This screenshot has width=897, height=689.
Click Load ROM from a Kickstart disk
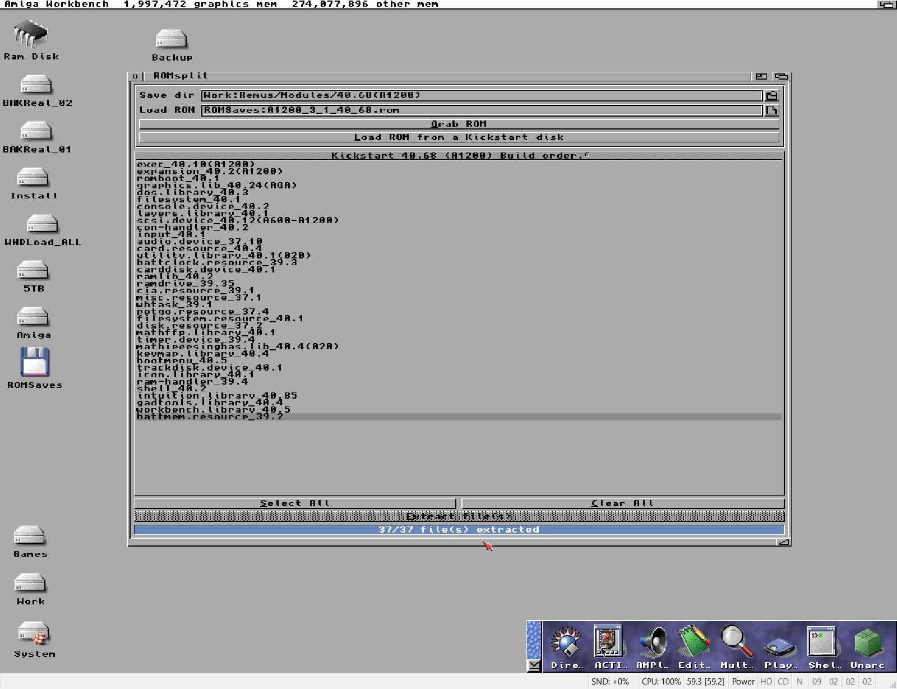click(459, 137)
